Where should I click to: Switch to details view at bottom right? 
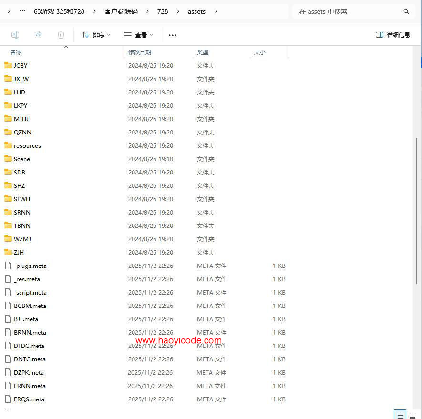pos(400,414)
